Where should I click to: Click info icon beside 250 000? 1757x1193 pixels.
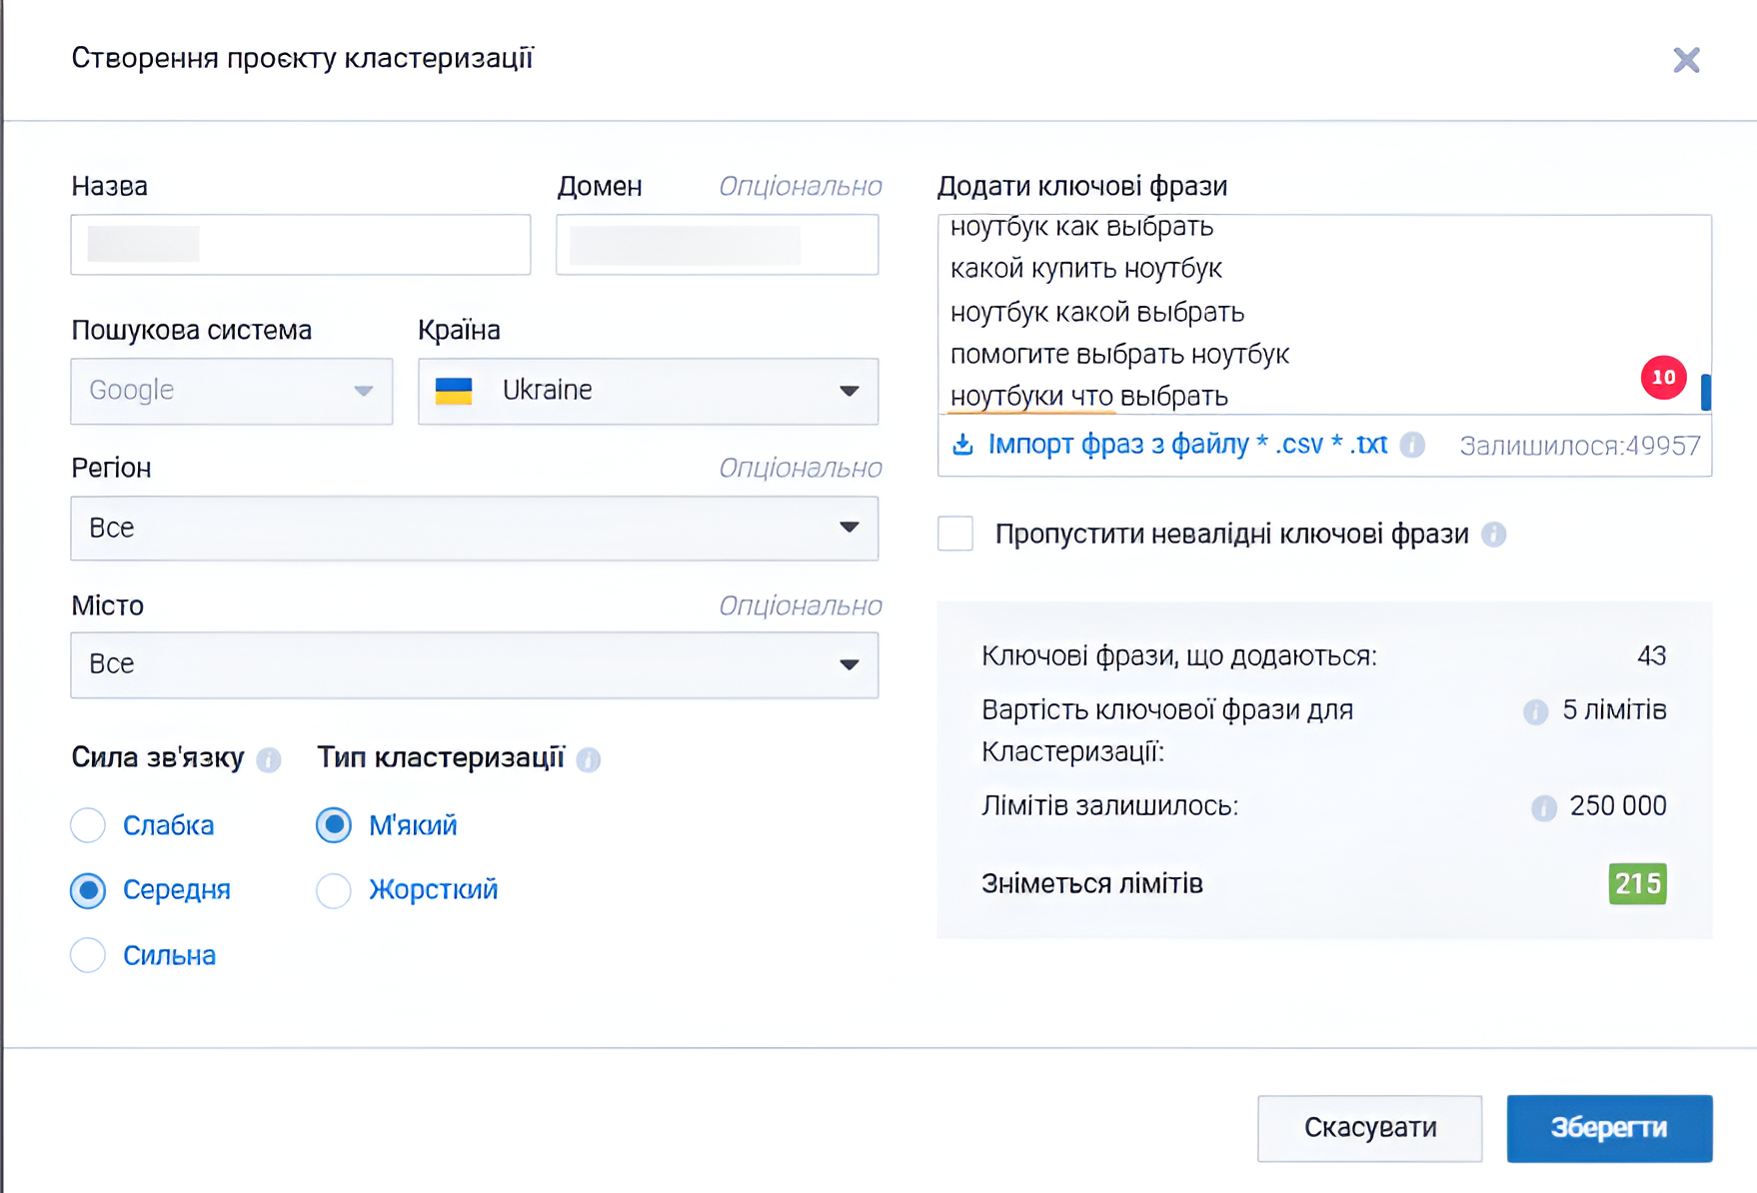point(1543,807)
